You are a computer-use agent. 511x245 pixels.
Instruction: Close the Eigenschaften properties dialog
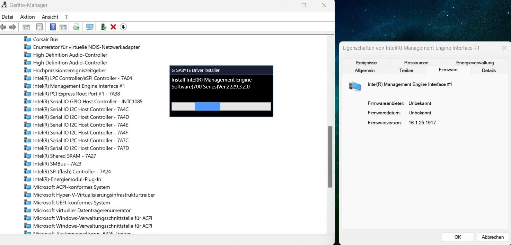pos(504,48)
